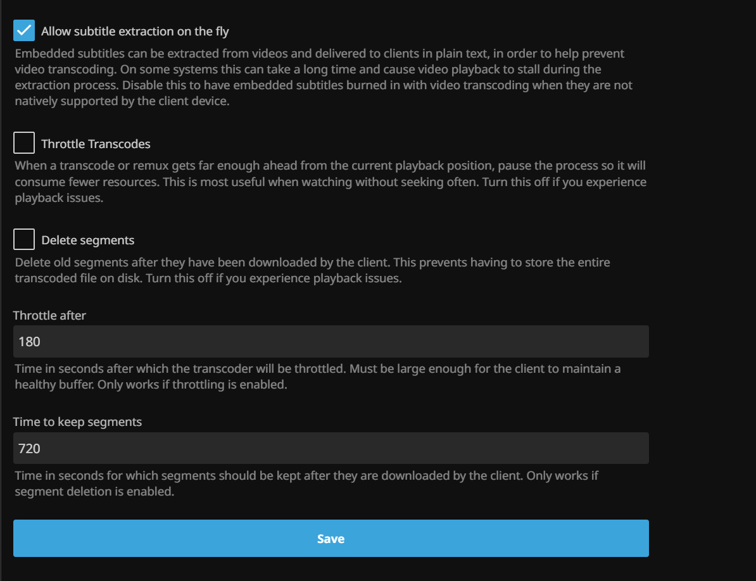The width and height of the screenshot is (756, 581).
Task: Click the "Delete segments" label text
Action: point(87,241)
